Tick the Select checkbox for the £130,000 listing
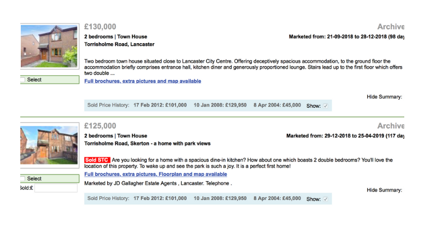 (x=22, y=80)
